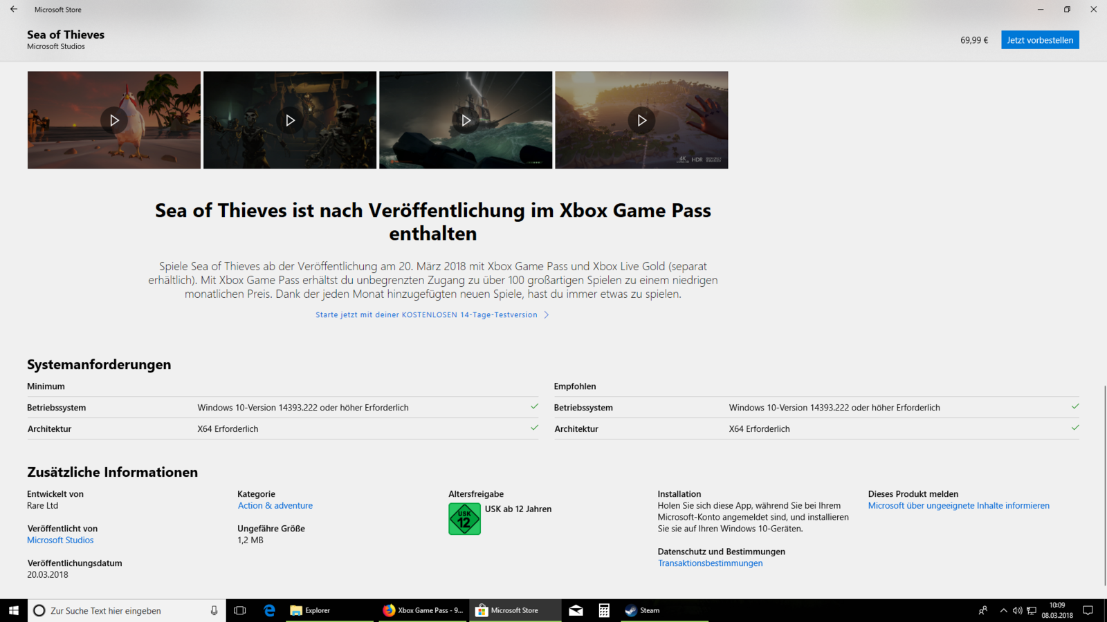The image size is (1107, 622).
Task: Click the Cortana circle icon
Action: point(39,610)
